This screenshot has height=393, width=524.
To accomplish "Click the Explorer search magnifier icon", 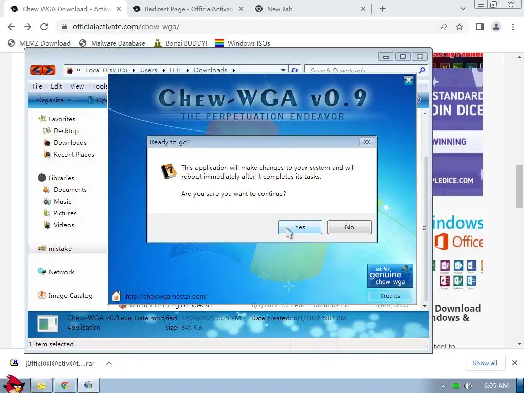I will click(x=422, y=70).
